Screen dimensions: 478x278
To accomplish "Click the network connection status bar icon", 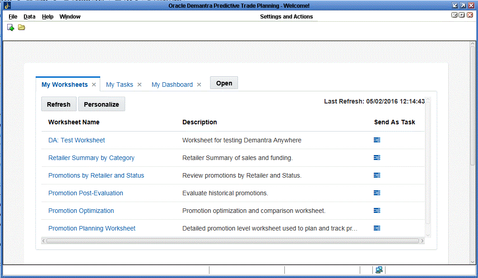I will pyautogui.click(x=379, y=270).
